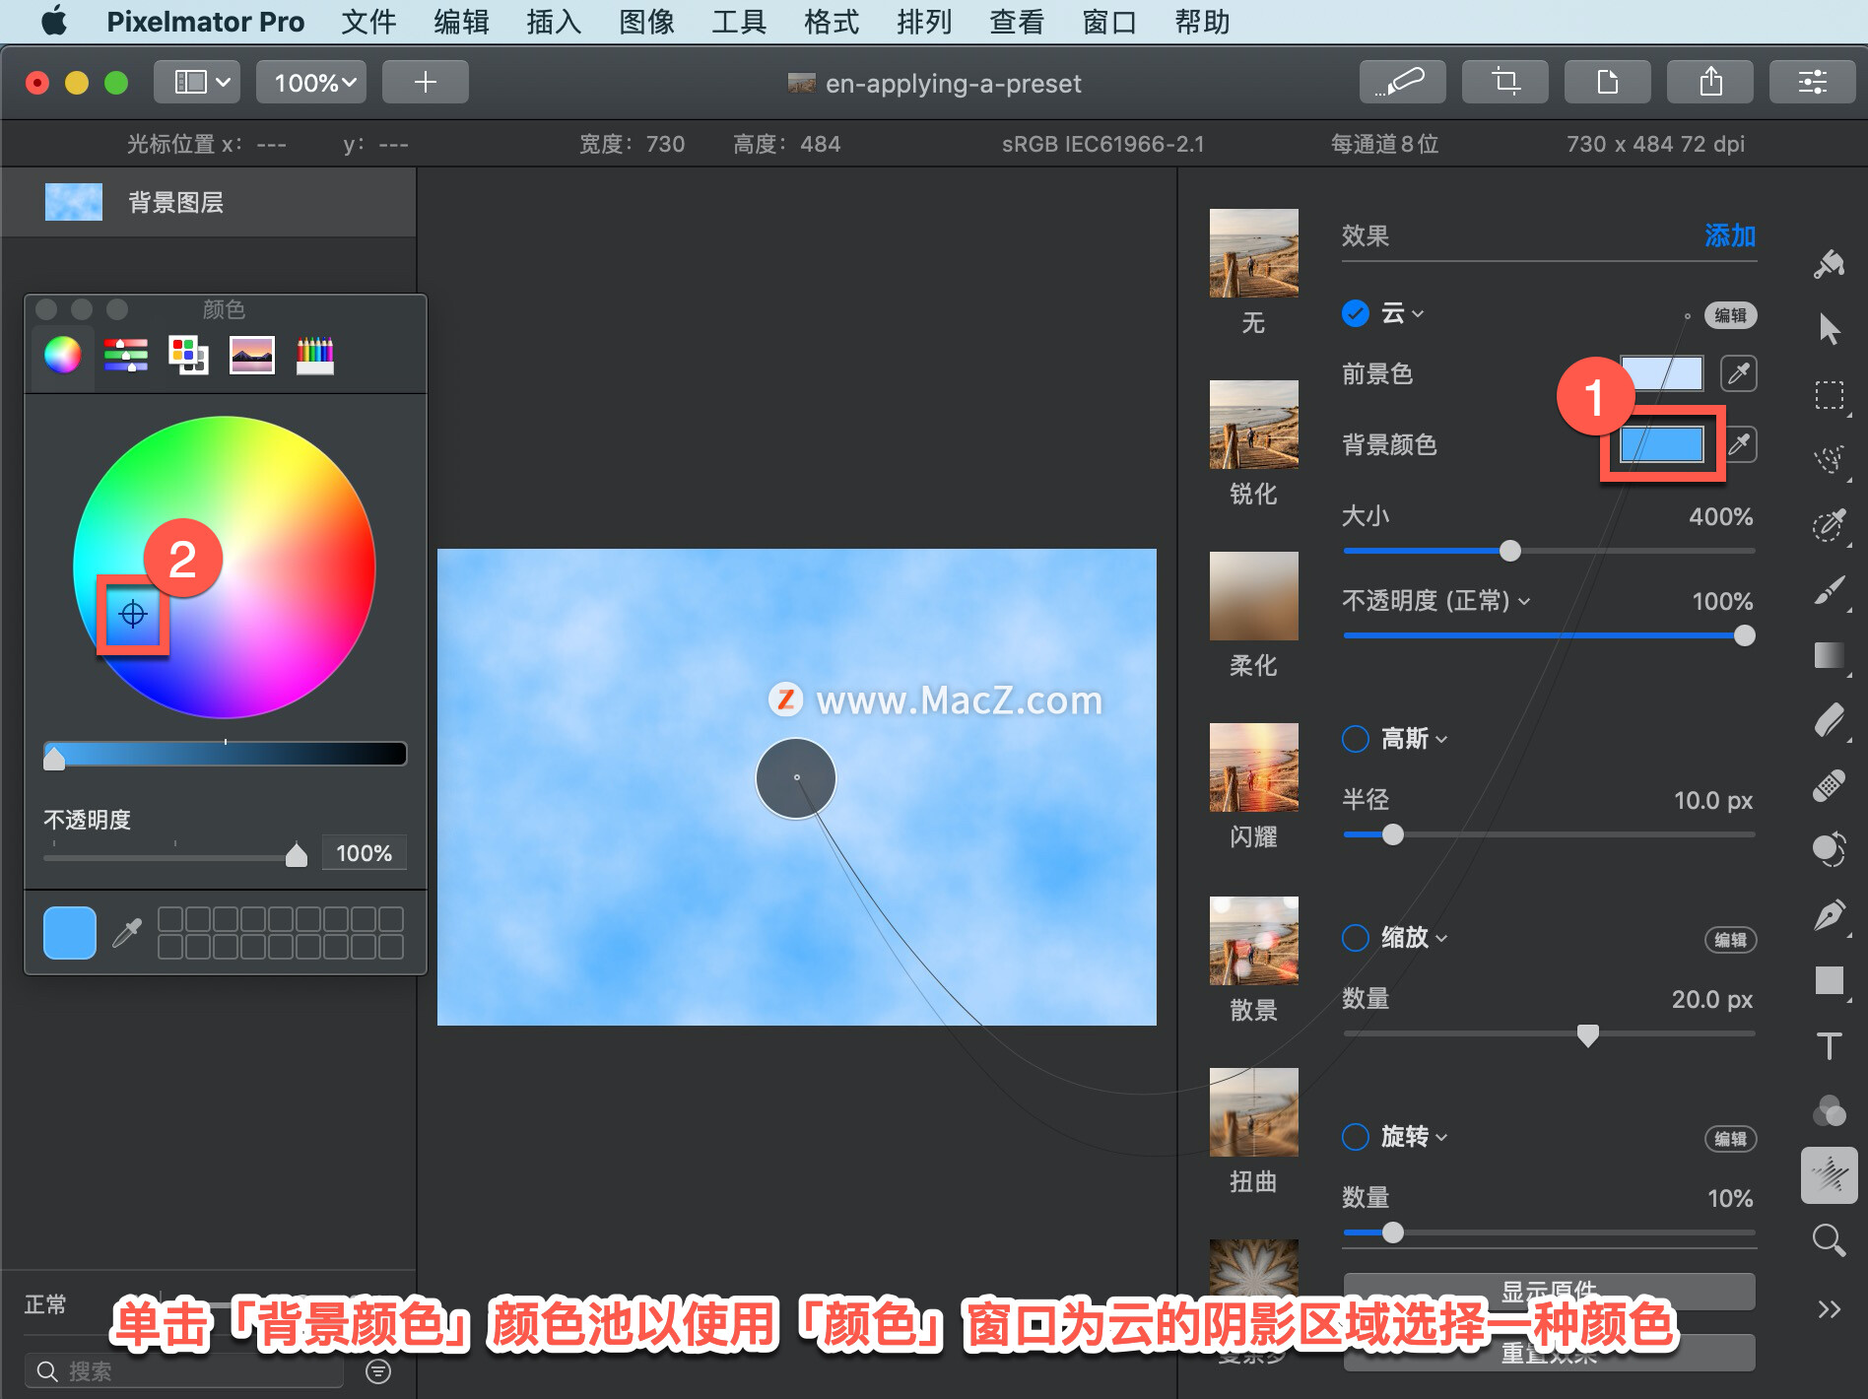Viewport: 1868px width, 1399px height.
Task: Click the document canvas toolbar button
Action: click(1607, 82)
